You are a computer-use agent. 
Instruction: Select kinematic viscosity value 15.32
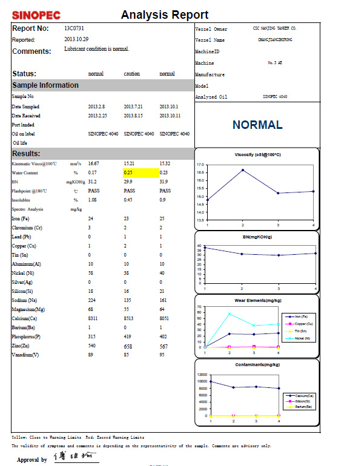tap(165, 163)
